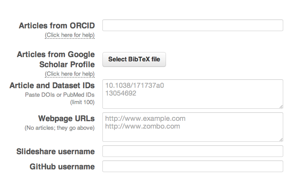Screen dimensions: 305x195
Task: Click the (No articles; they go above) note
Action: [60, 128]
